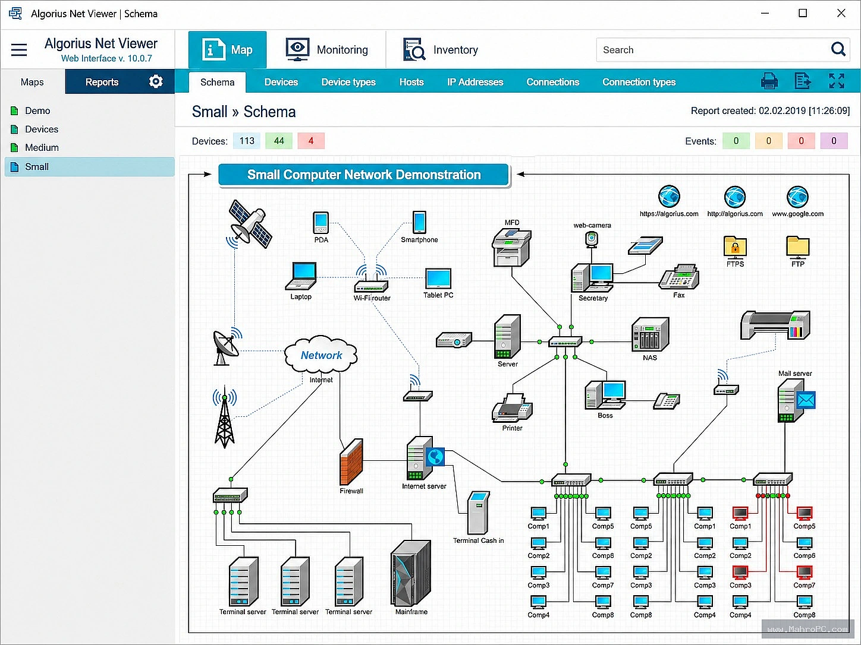Select the Small report

click(x=90, y=166)
